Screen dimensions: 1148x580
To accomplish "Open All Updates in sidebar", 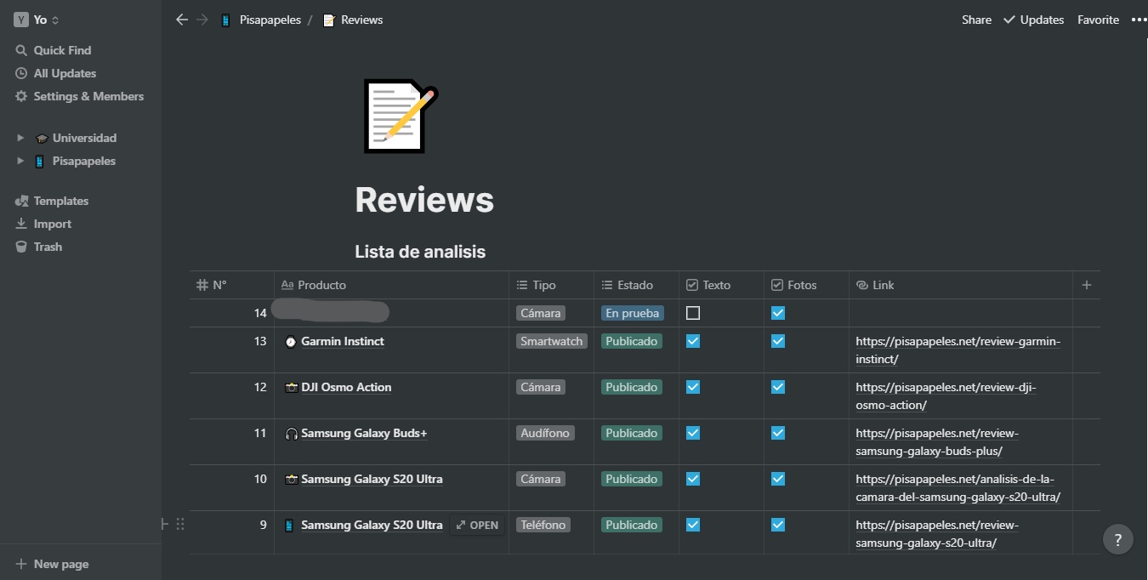I will coord(65,73).
